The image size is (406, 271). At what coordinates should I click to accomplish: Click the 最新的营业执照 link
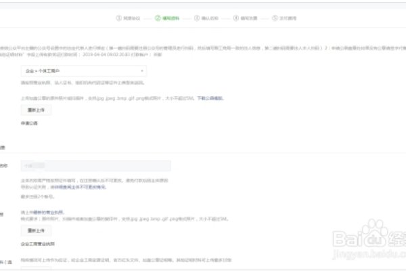click(x=52, y=212)
